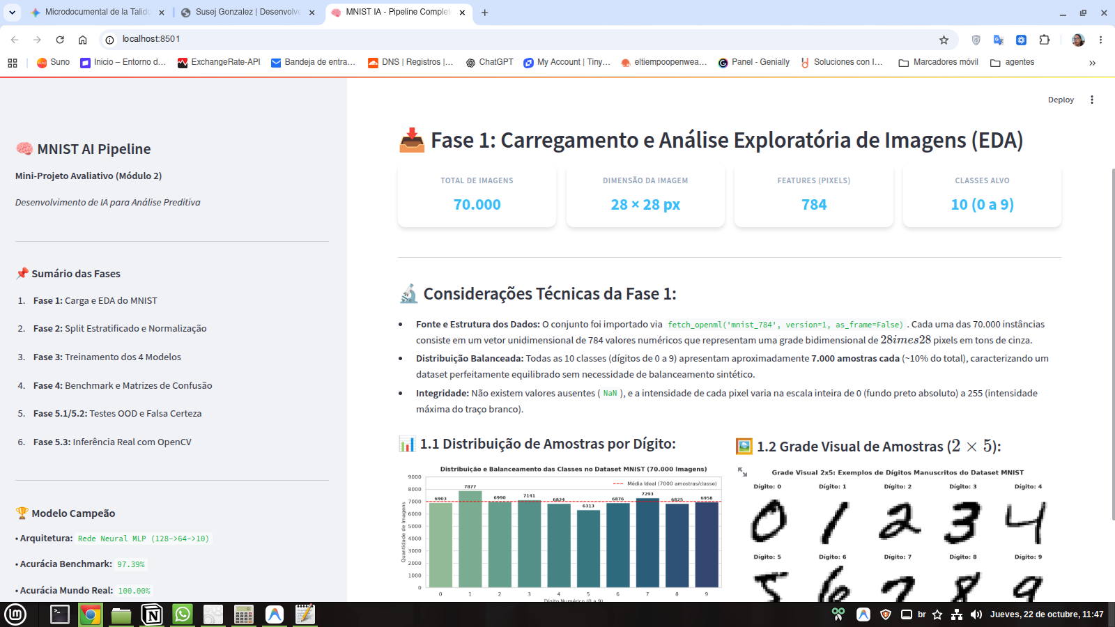Open the ChatGPT bookmark

click(489, 62)
